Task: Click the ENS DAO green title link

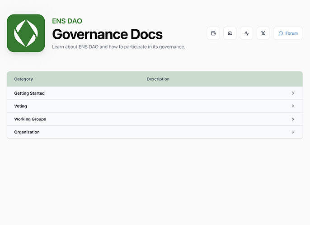Action: tap(67, 21)
